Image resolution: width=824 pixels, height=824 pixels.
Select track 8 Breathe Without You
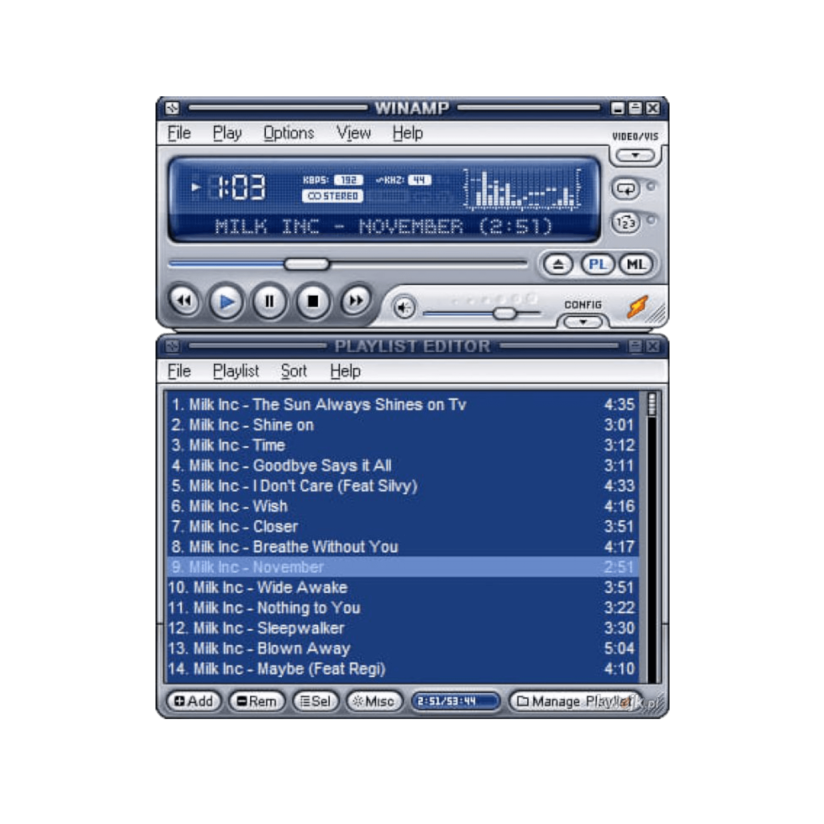(403, 547)
